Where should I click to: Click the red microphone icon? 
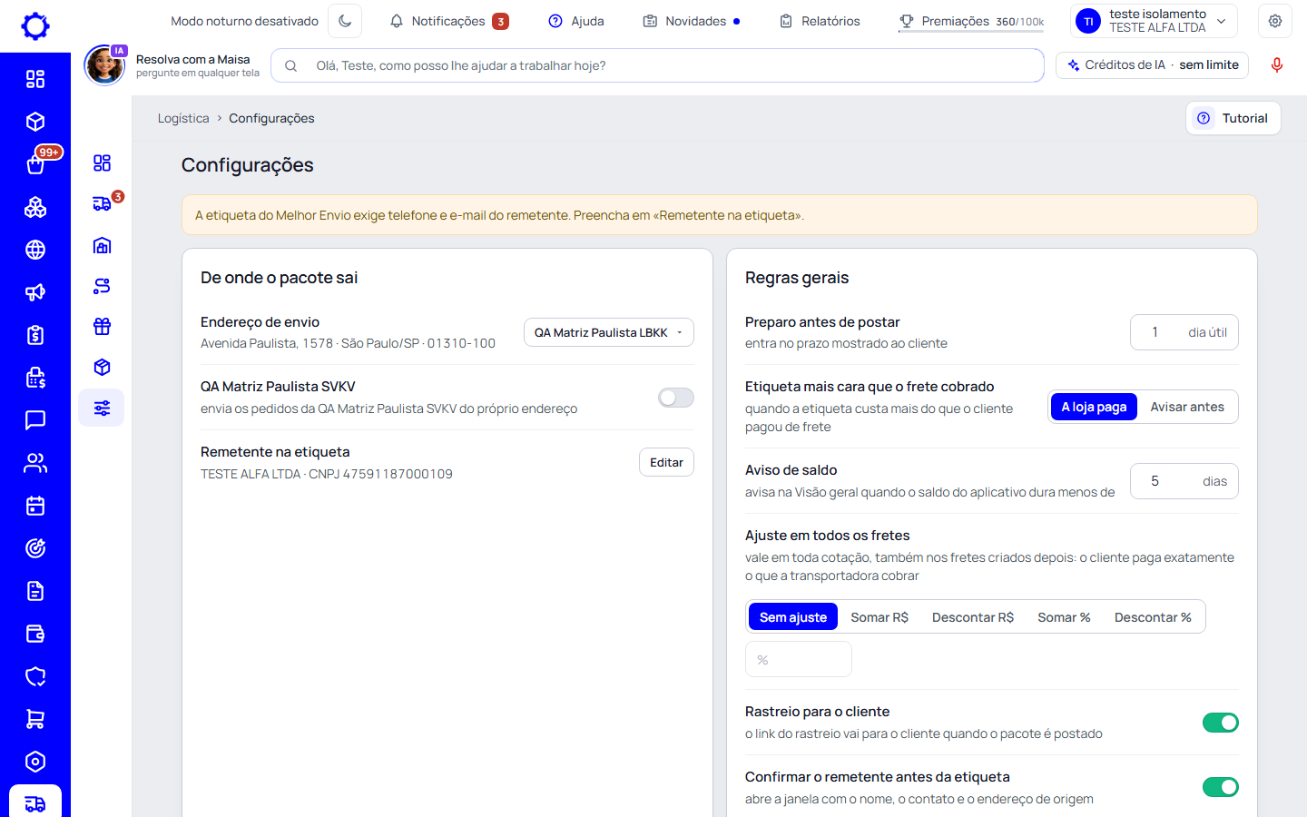click(1277, 65)
